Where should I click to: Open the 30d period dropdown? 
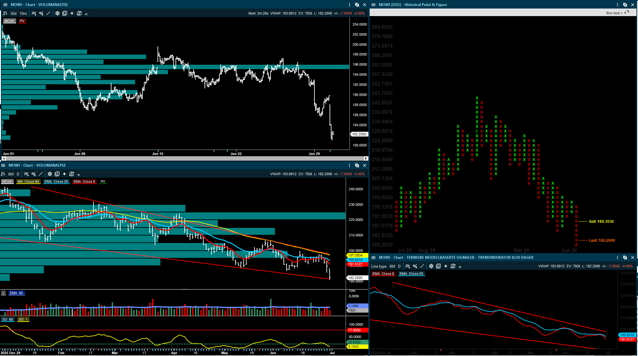(13, 13)
